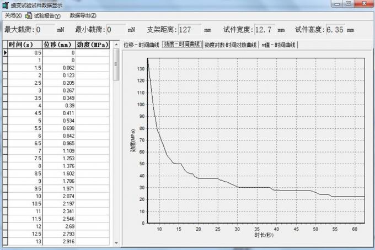This screenshot has height=250, width=375.
Task: Click the table scrollbar down arrow
Action: [116, 242]
